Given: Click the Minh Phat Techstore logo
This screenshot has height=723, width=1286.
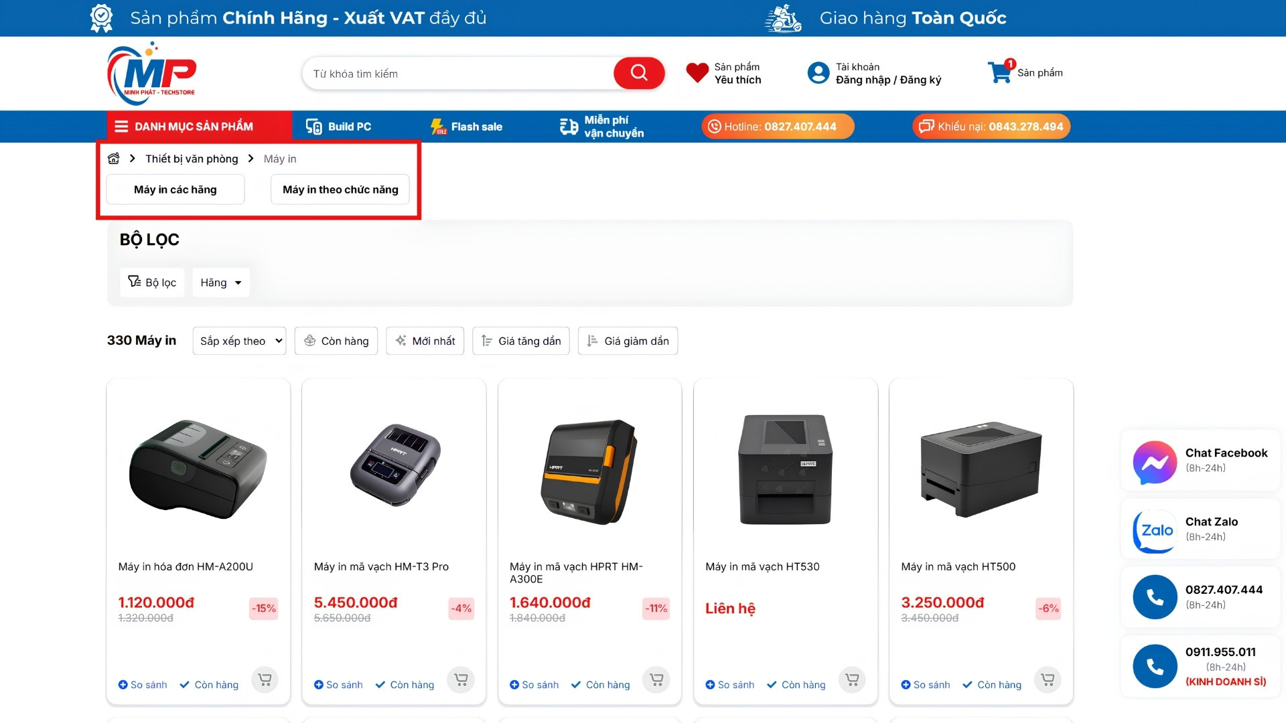Looking at the screenshot, I should coord(152,73).
